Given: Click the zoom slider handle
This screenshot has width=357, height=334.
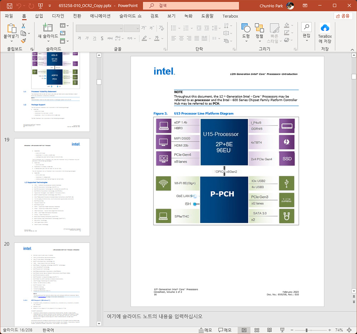Looking at the screenshot, I should 307,330.
